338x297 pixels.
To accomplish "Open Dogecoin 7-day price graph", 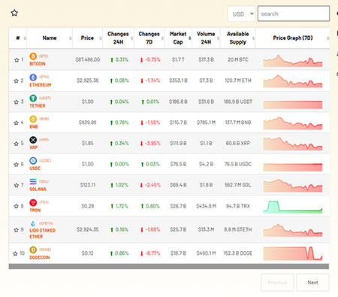I will coord(293,253).
